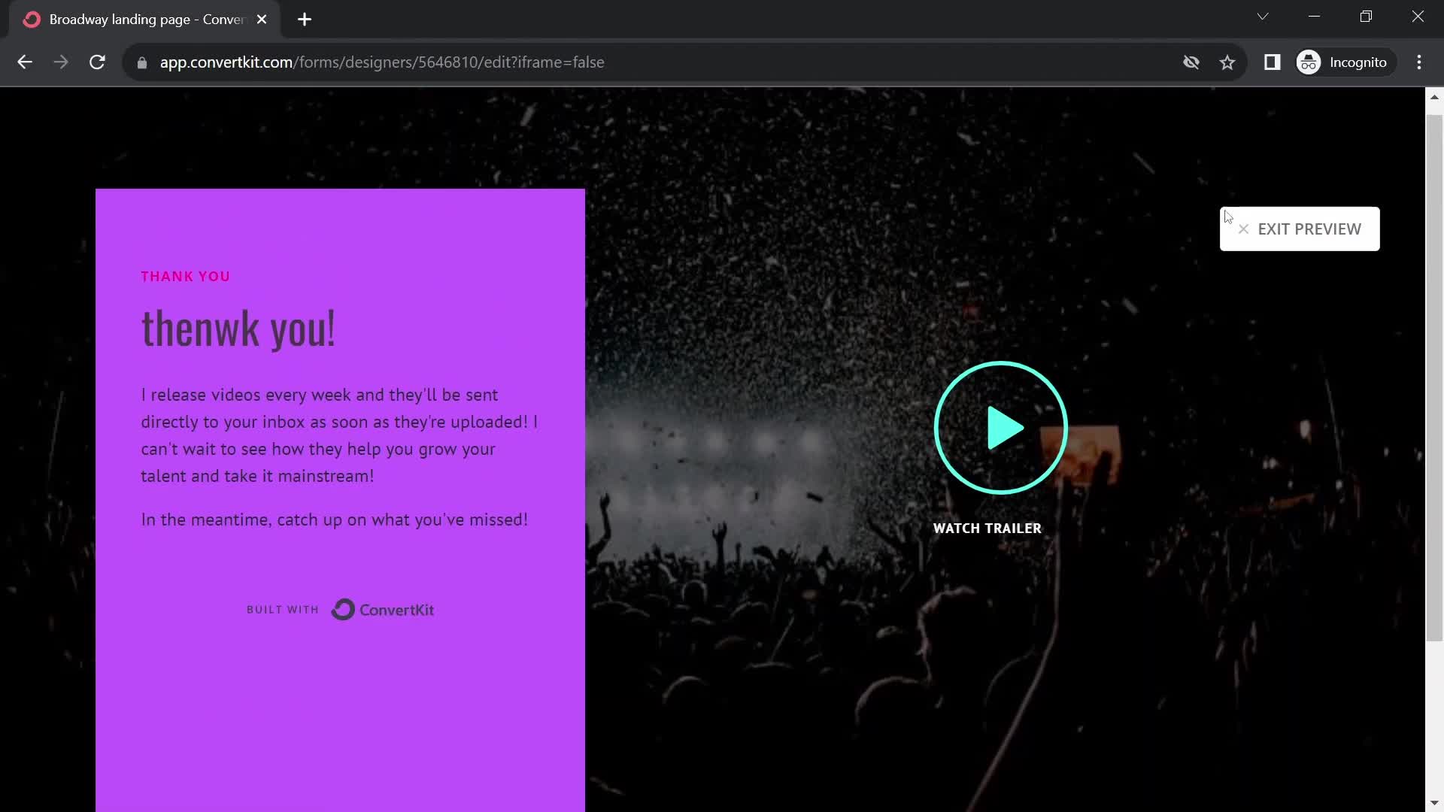Go forward in browser history
The width and height of the screenshot is (1444, 812).
61,62
